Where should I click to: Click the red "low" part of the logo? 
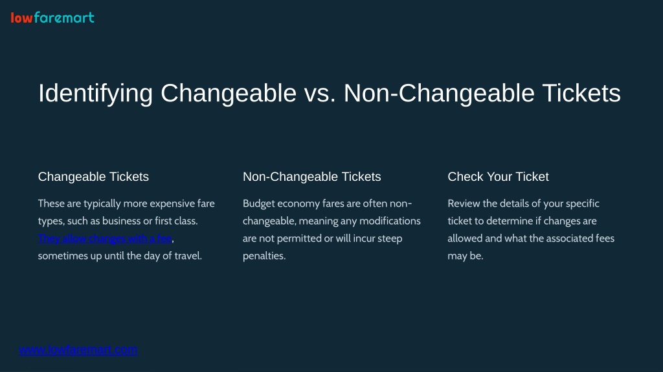(x=21, y=17)
